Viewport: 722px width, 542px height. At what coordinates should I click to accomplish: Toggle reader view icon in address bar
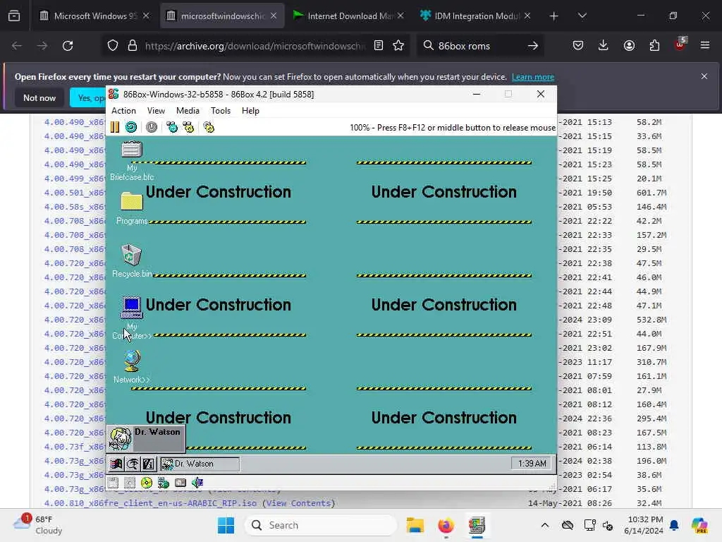click(379, 45)
